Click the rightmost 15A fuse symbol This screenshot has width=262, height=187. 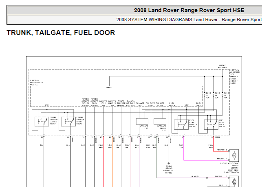coord(222,95)
